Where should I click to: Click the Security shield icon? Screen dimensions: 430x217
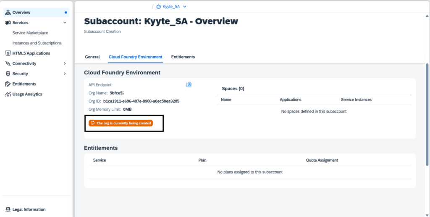point(8,74)
